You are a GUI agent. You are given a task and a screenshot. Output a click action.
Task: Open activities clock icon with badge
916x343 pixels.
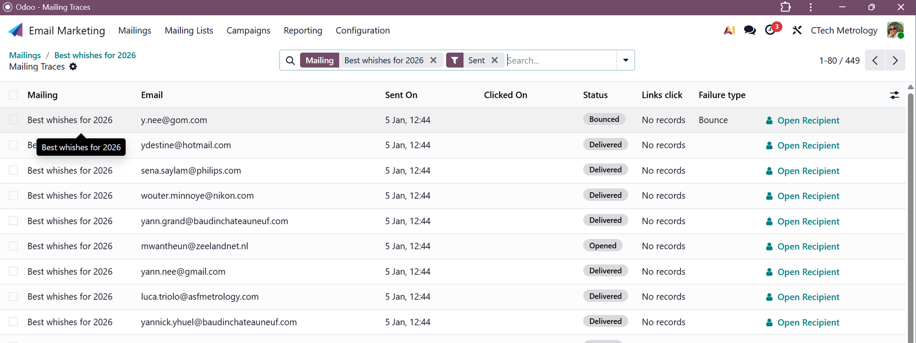(771, 30)
